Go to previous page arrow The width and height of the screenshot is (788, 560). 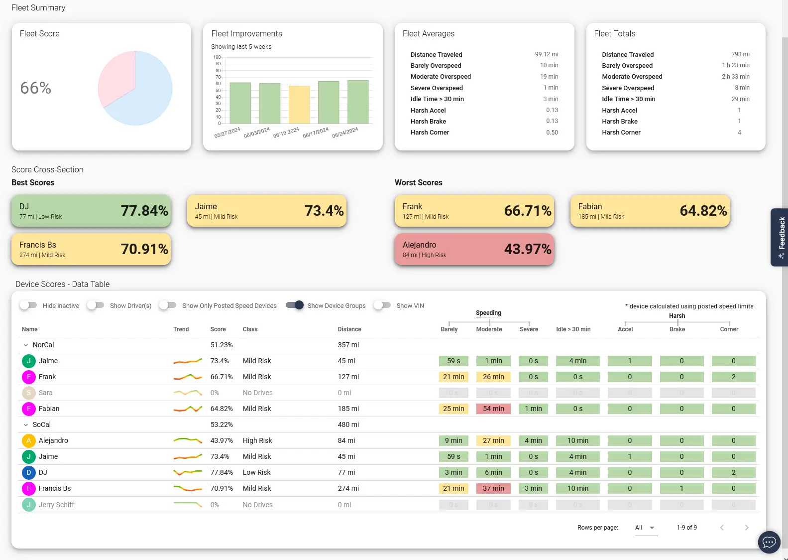point(722,528)
